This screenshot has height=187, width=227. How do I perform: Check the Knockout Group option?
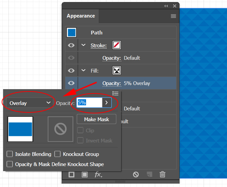click(58, 154)
